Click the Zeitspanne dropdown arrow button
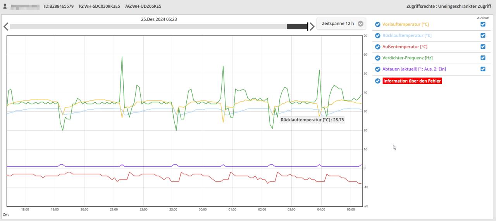Screen dimensions: 496x221 (x=361, y=24)
